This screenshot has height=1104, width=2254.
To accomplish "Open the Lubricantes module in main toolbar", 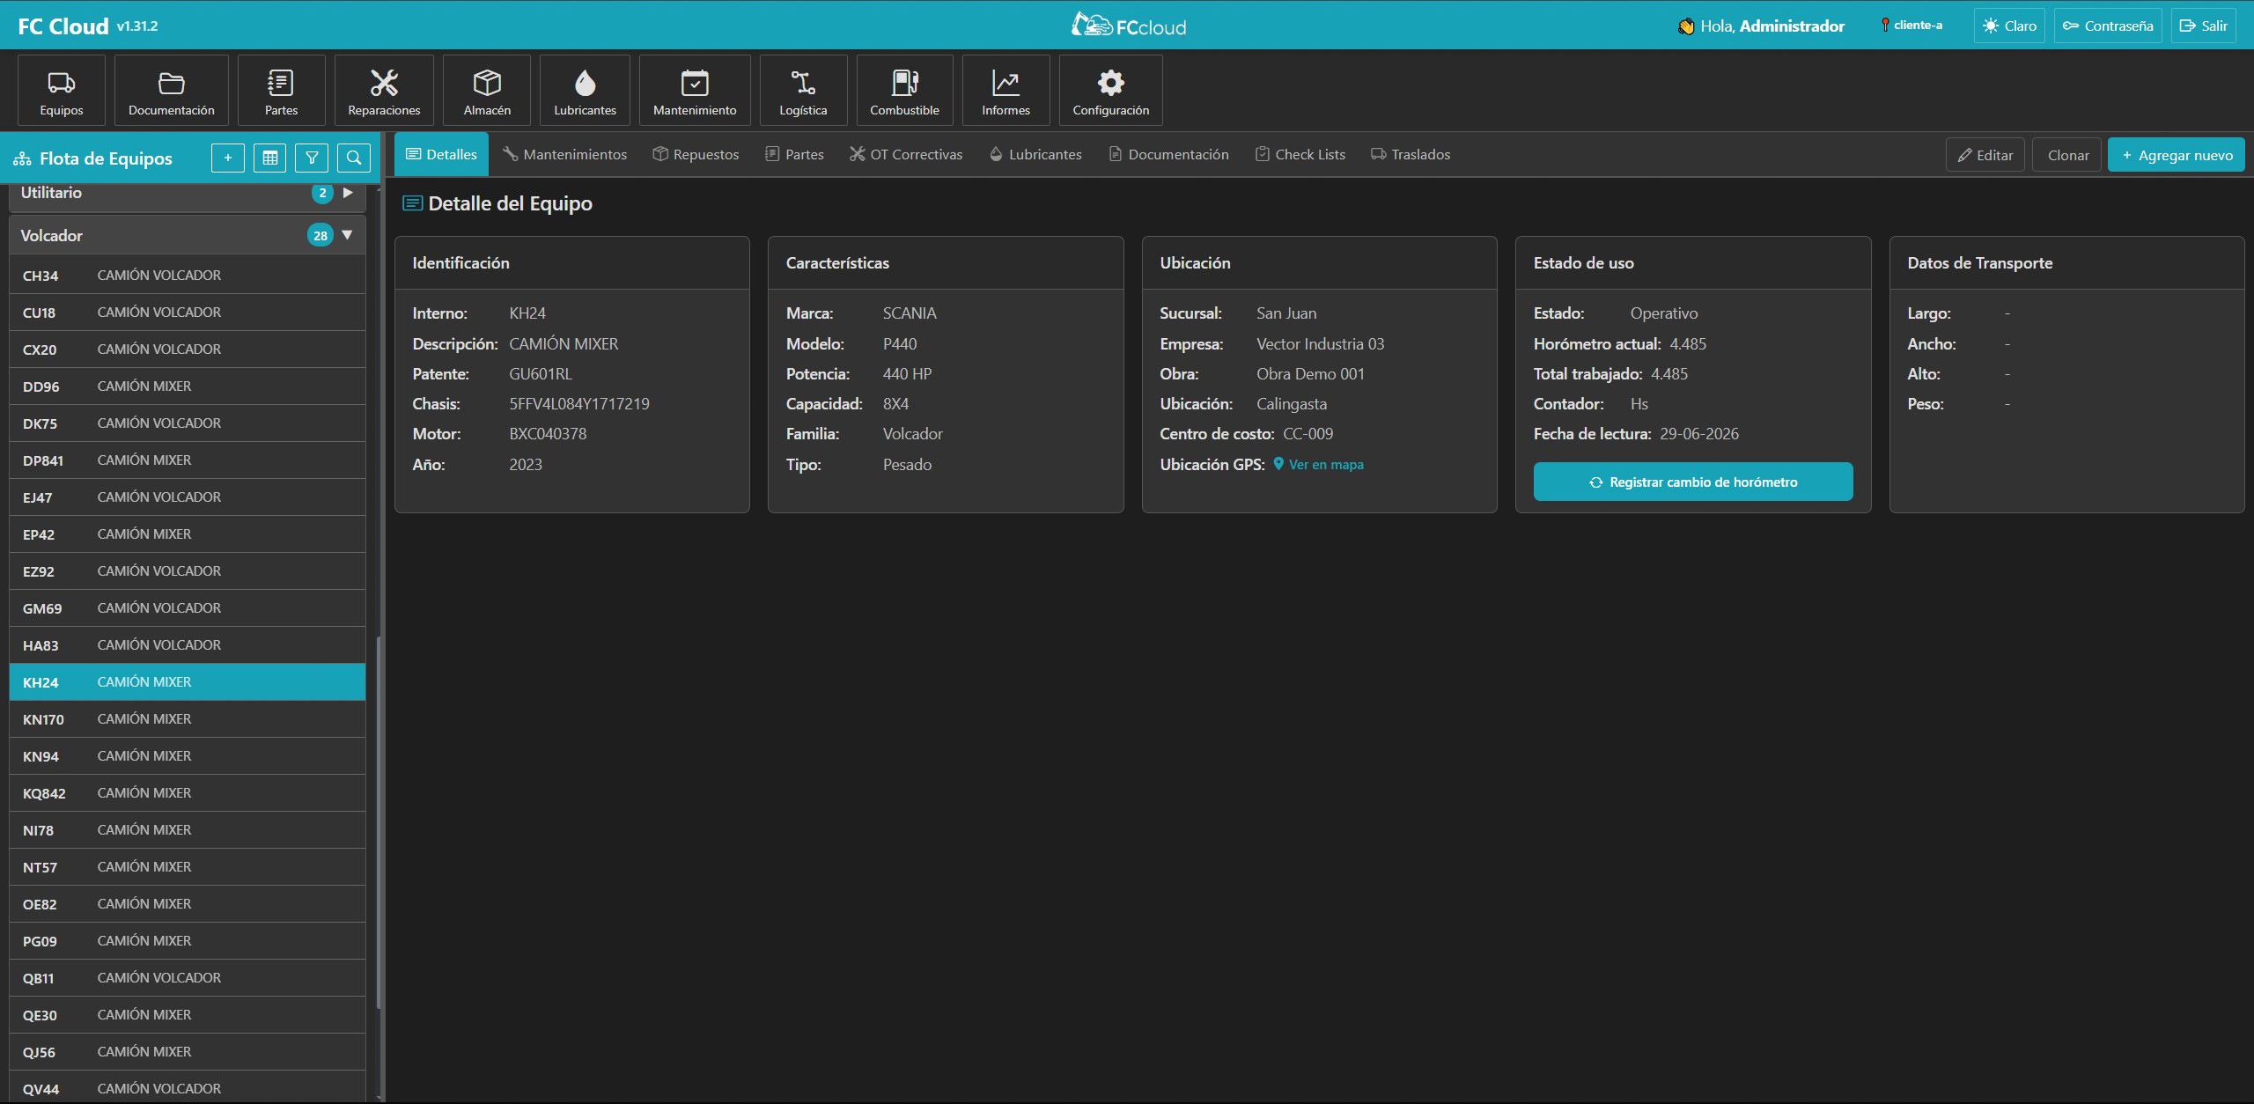I will pos(585,92).
